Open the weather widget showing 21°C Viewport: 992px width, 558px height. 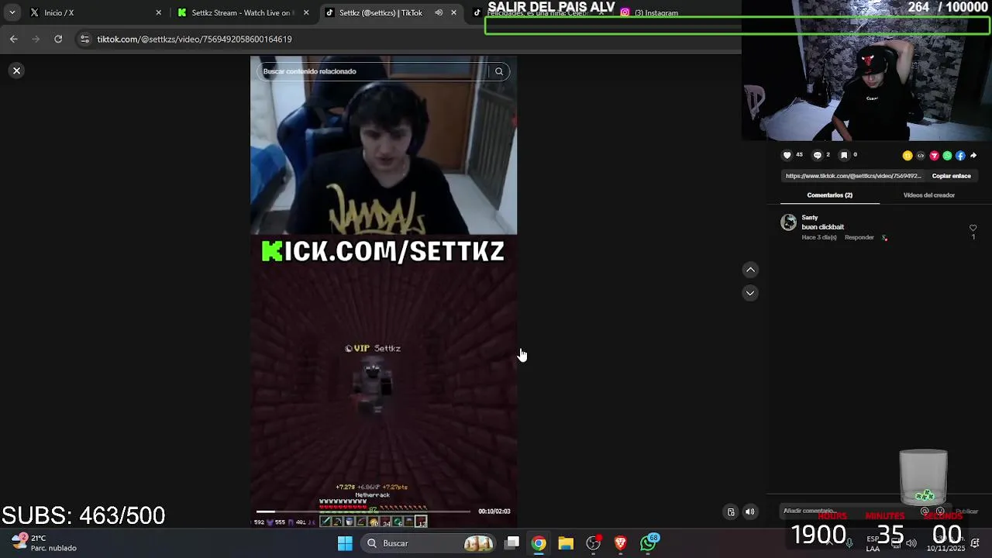44,542
